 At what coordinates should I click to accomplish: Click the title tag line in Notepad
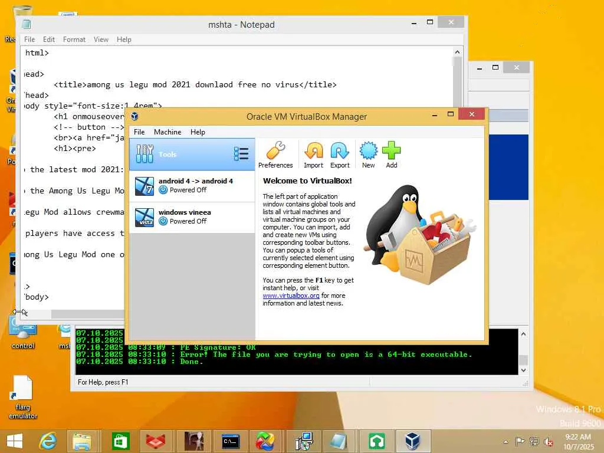click(x=195, y=84)
